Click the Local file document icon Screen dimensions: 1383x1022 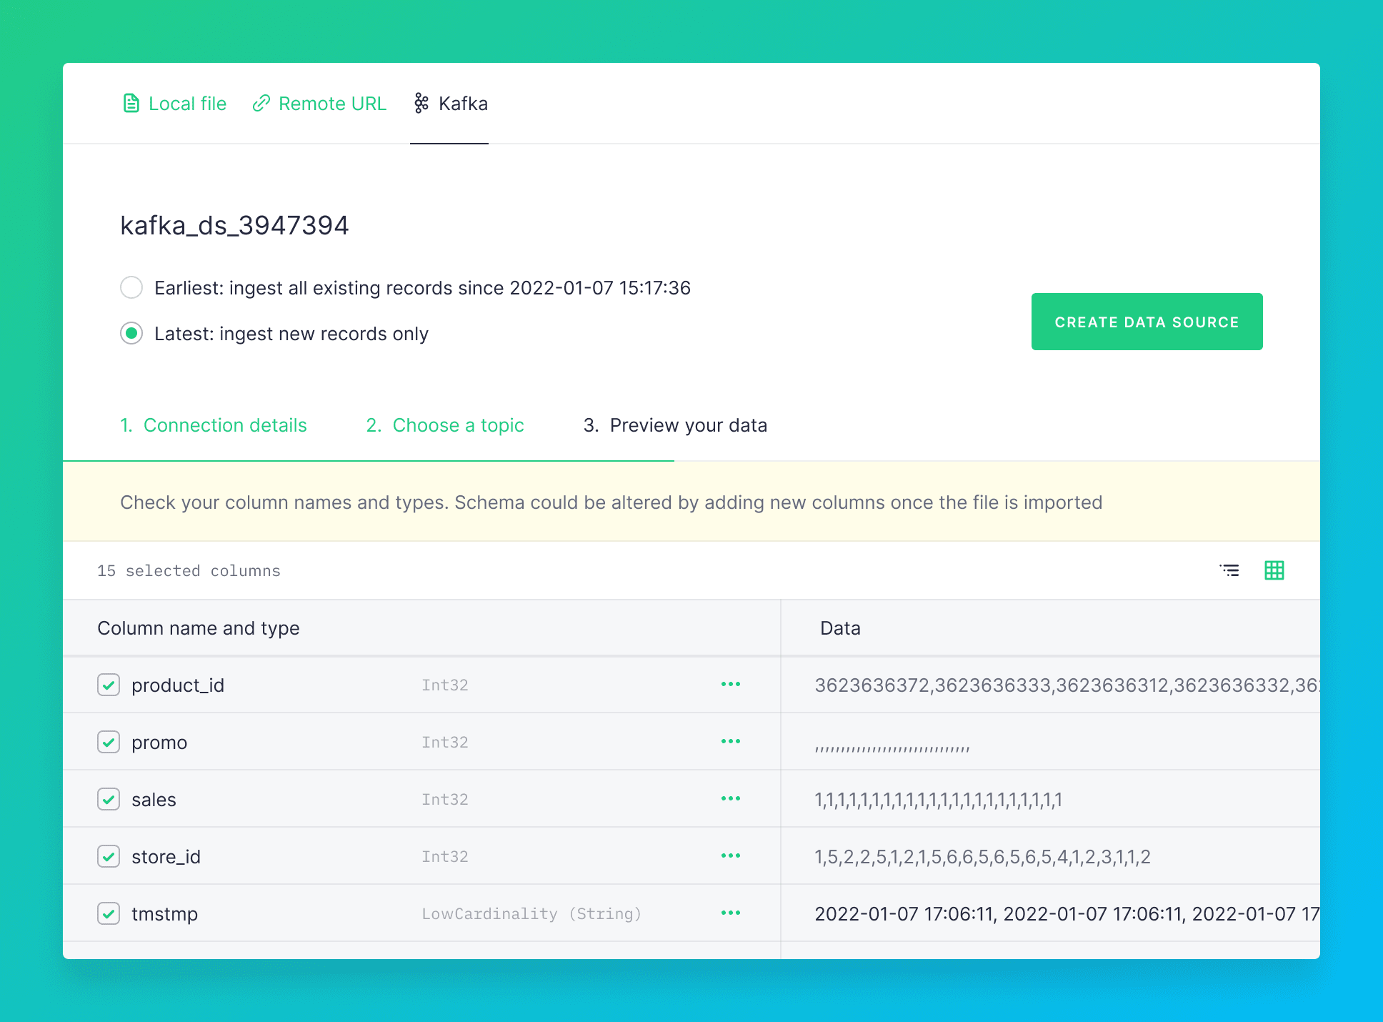(131, 104)
